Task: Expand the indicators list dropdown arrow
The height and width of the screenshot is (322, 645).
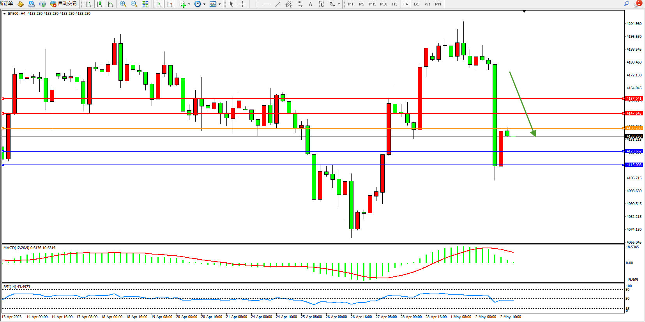Action: 189,4
